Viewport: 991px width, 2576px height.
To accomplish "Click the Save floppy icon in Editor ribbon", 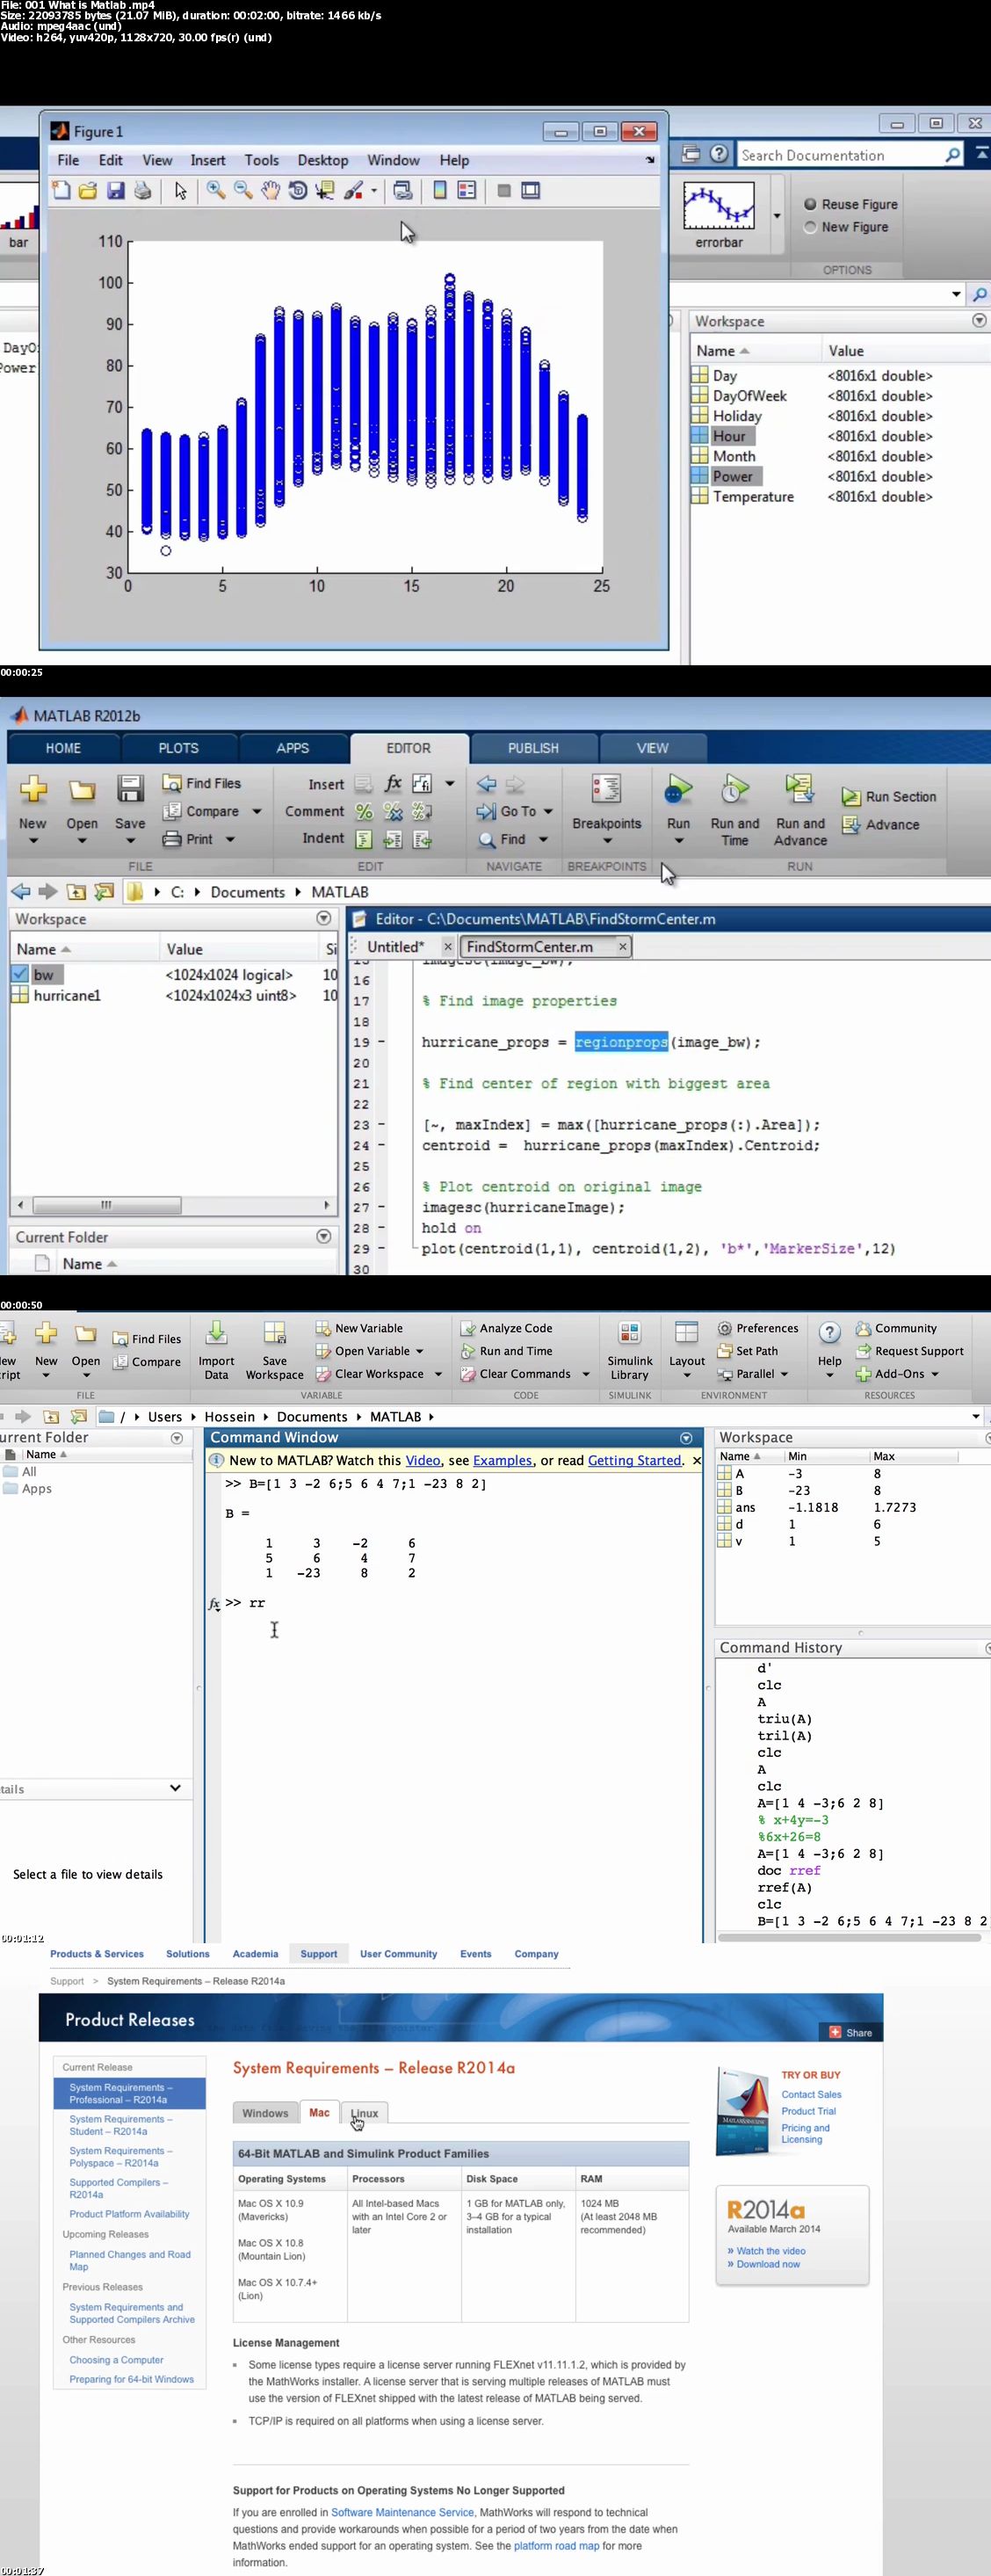I will pyautogui.click(x=130, y=789).
